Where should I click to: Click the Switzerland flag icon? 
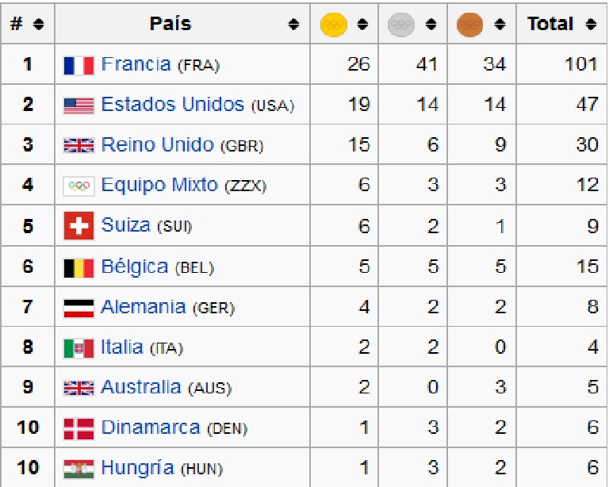tap(79, 226)
